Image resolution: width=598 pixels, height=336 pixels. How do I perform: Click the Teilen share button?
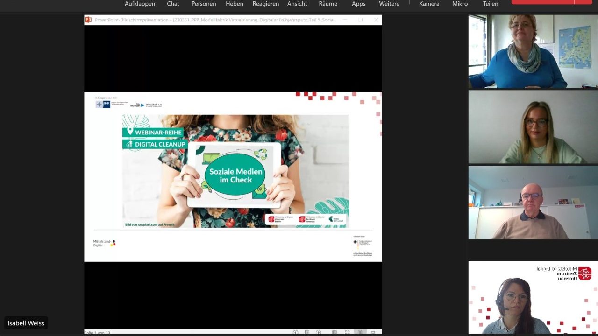coord(490,4)
